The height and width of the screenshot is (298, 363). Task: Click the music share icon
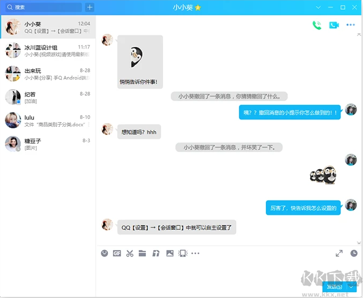pos(156,253)
